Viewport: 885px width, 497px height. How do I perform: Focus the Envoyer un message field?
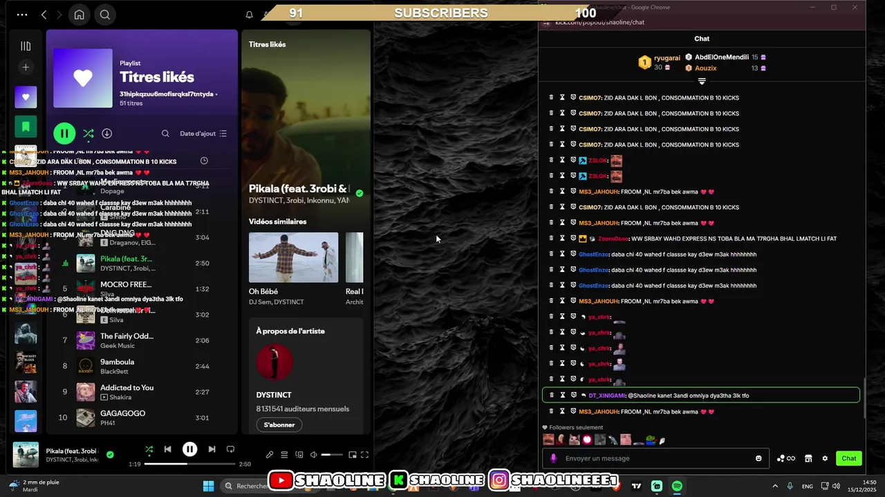pos(655,458)
